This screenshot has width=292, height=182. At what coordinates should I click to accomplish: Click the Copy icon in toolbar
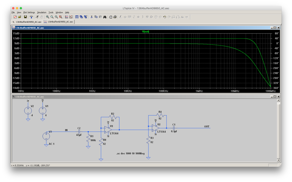pos(96,17)
